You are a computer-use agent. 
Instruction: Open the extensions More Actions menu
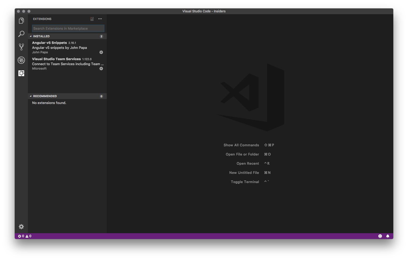click(100, 19)
